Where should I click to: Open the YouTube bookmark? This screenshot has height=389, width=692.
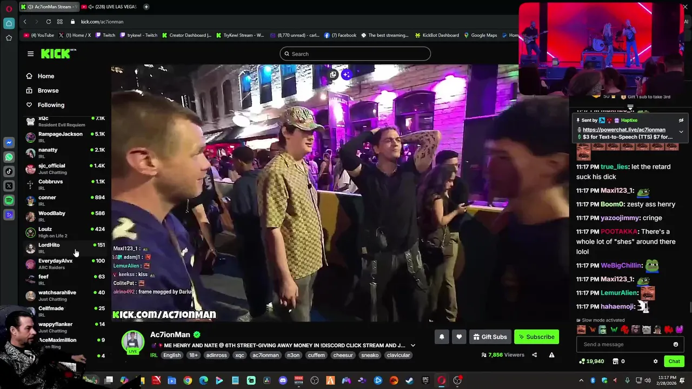pyautogui.click(x=39, y=35)
